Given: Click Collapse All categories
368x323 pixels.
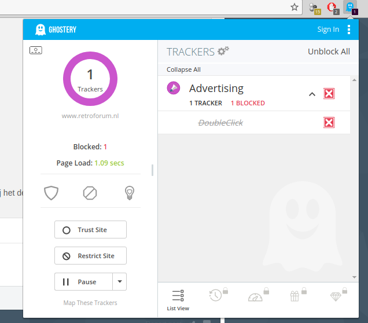Looking at the screenshot, I should [x=183, y=69].
